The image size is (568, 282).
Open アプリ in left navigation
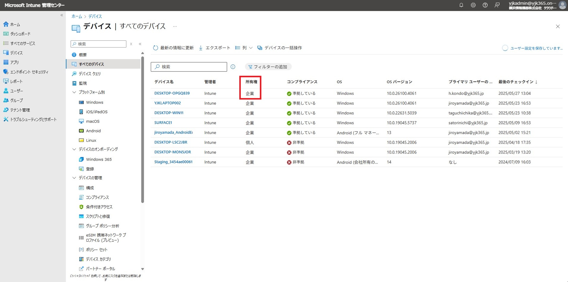pyautogui.click(x=14, y=62)
